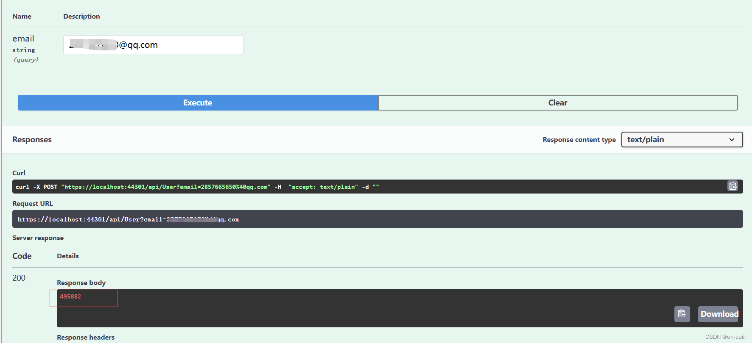Open the Response content type dropdown
Screen dimensions: 752x343
[x=682, y=139]
